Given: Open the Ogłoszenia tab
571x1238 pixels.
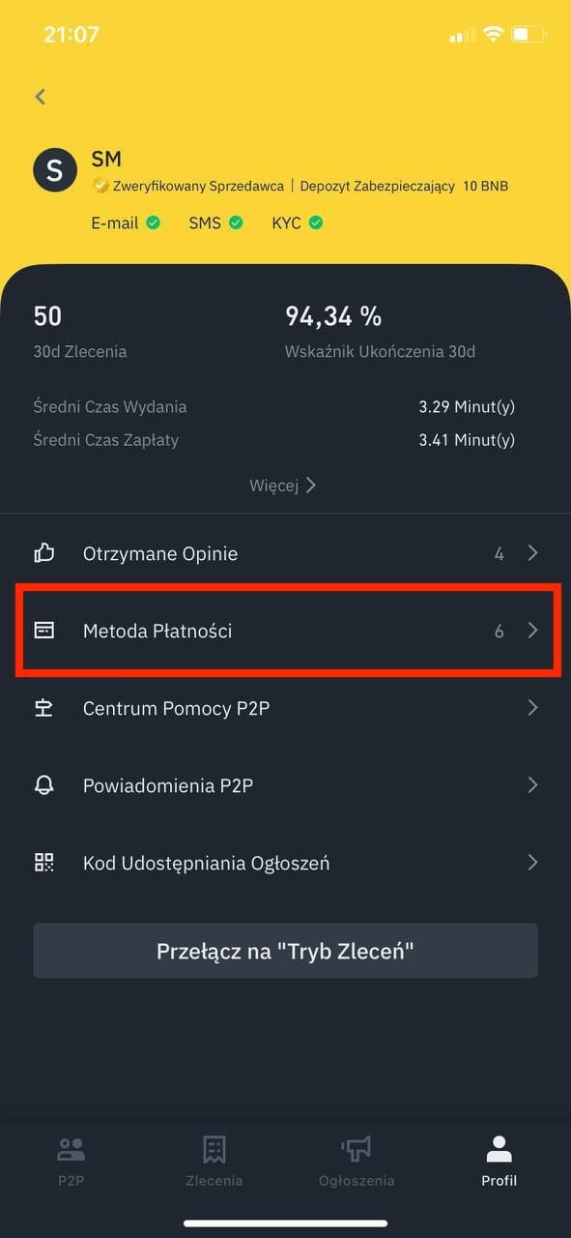Looking at the screenshot, I should pyautogui.click(x=357, y=1161).
